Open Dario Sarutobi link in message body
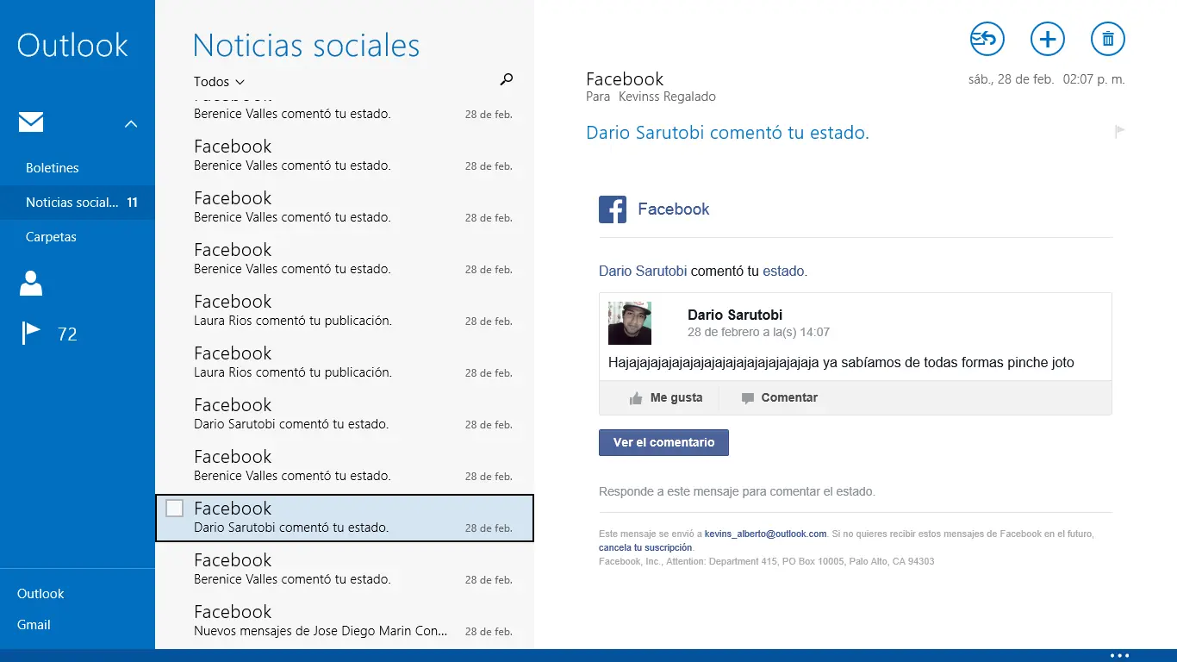Image resolution: width=1177 pixels, height=662 pixels. [x=643, y=271]
